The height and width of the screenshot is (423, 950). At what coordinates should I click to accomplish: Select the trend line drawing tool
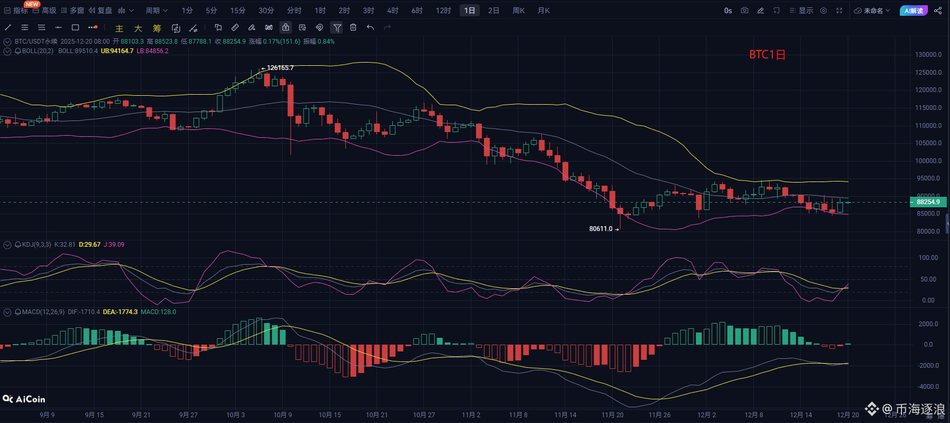[x=8, y=27]
